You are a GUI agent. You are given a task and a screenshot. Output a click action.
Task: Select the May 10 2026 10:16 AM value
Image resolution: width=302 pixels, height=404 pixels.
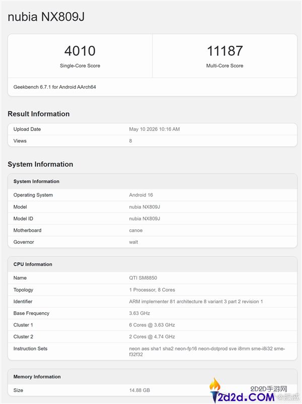tap(155, 129)
